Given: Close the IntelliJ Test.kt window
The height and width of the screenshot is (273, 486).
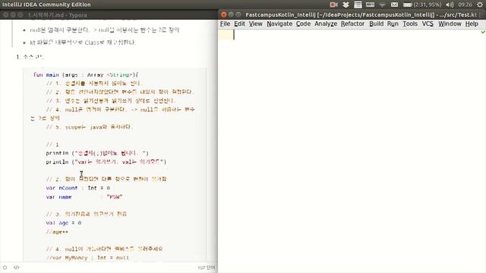Looking at the screenshot, I should [223, 14].
